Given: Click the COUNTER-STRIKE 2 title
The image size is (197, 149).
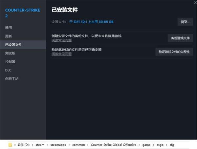Looking at the screenshot, I should (x=23, y=13).
